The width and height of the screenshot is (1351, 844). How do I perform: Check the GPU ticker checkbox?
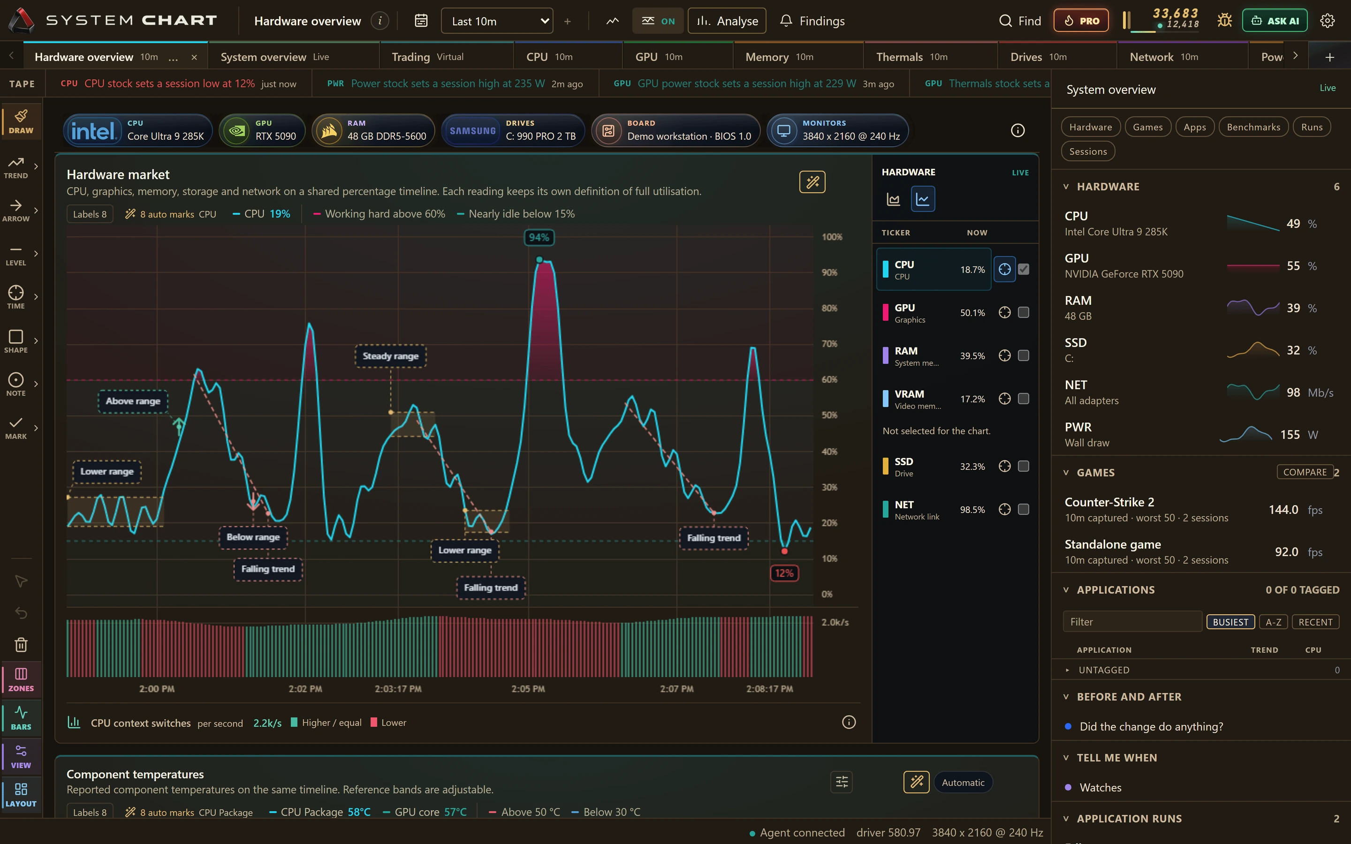(1023, 313)
